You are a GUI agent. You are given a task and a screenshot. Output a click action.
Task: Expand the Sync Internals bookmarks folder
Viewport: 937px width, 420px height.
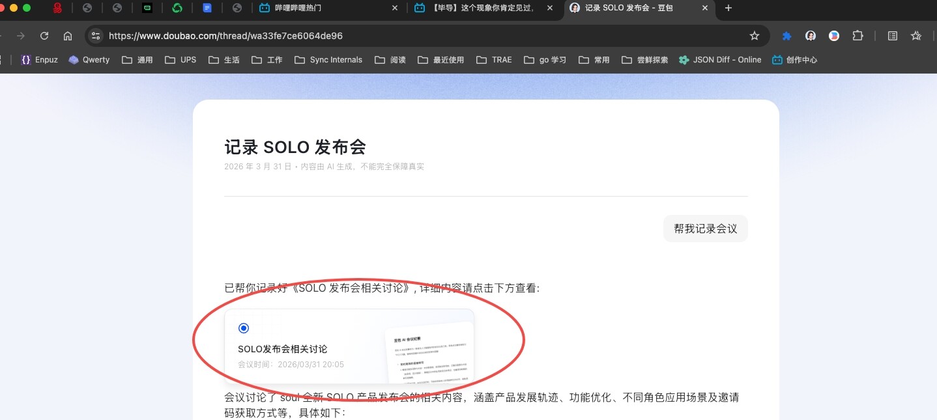pyautogui.click(x=328, y=60)
